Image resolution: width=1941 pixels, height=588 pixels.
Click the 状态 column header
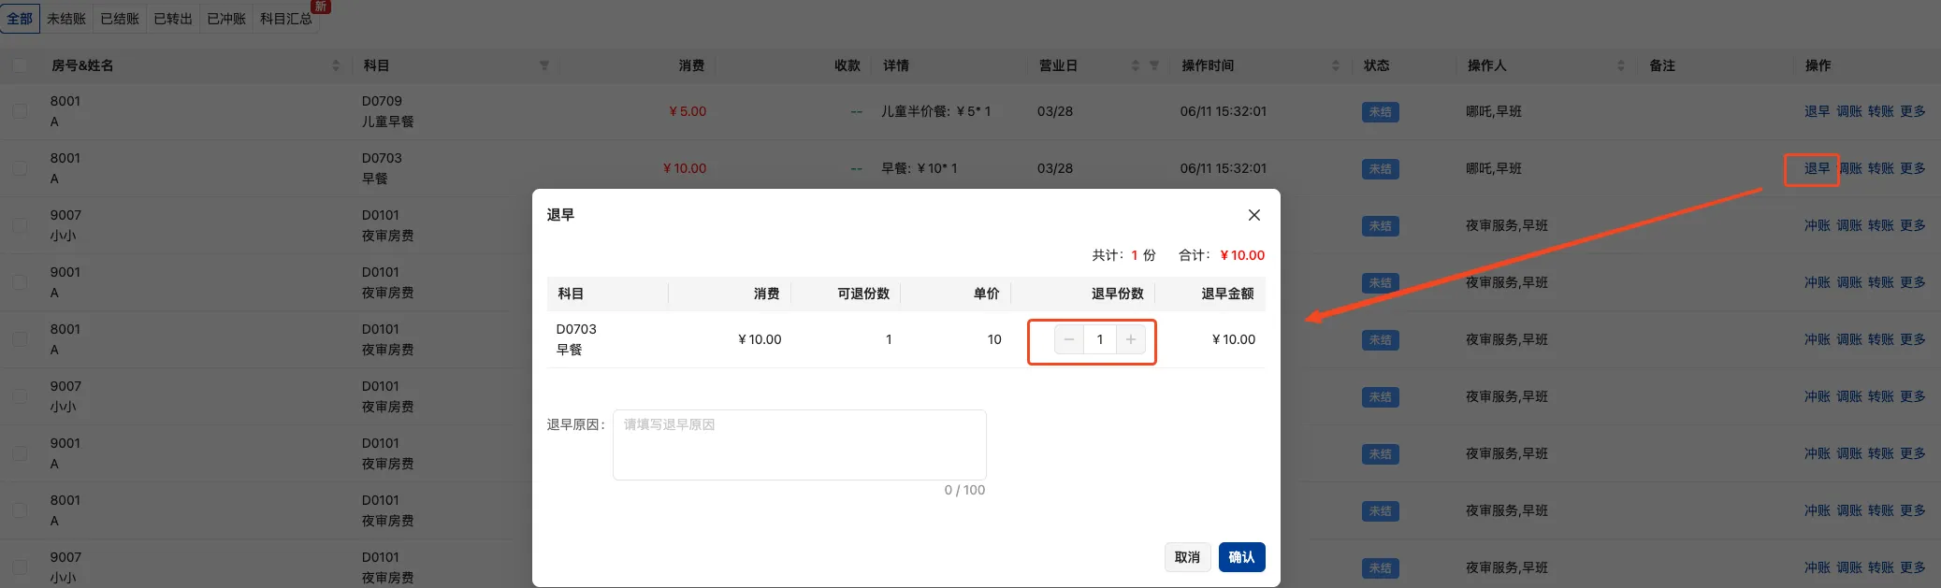[1376, 65]
